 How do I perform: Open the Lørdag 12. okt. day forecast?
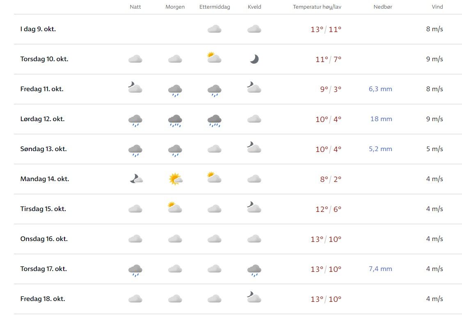tap(43, 119)
